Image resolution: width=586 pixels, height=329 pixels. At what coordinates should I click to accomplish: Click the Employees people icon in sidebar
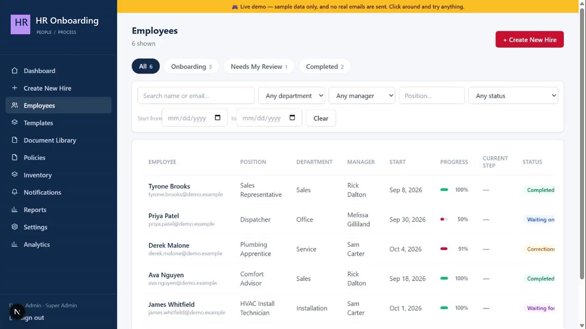(x=15, y=106)
